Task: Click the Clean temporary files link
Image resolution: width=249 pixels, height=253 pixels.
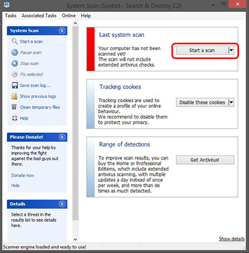Action: (40, 107)
